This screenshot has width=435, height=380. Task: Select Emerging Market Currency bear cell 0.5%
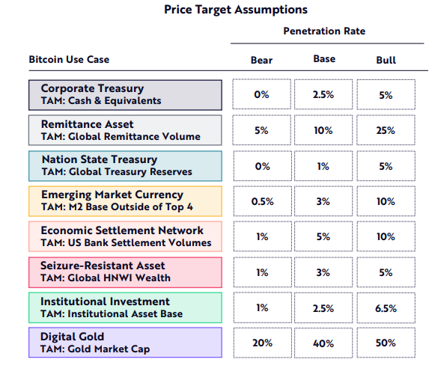[x=263, y=201]
